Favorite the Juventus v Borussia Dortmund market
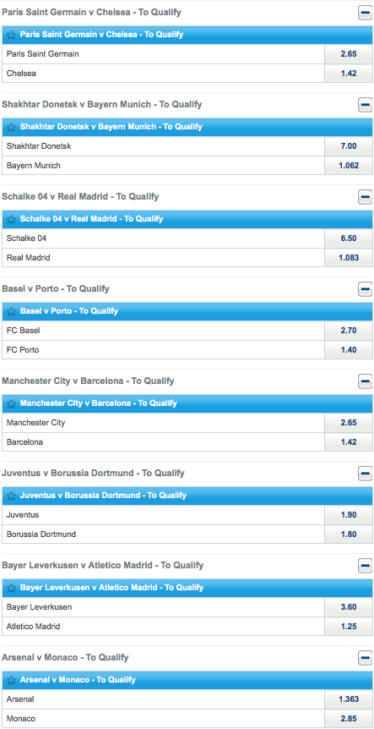The height and width of the screenshot is (729, 374). (x=12, y=496)
